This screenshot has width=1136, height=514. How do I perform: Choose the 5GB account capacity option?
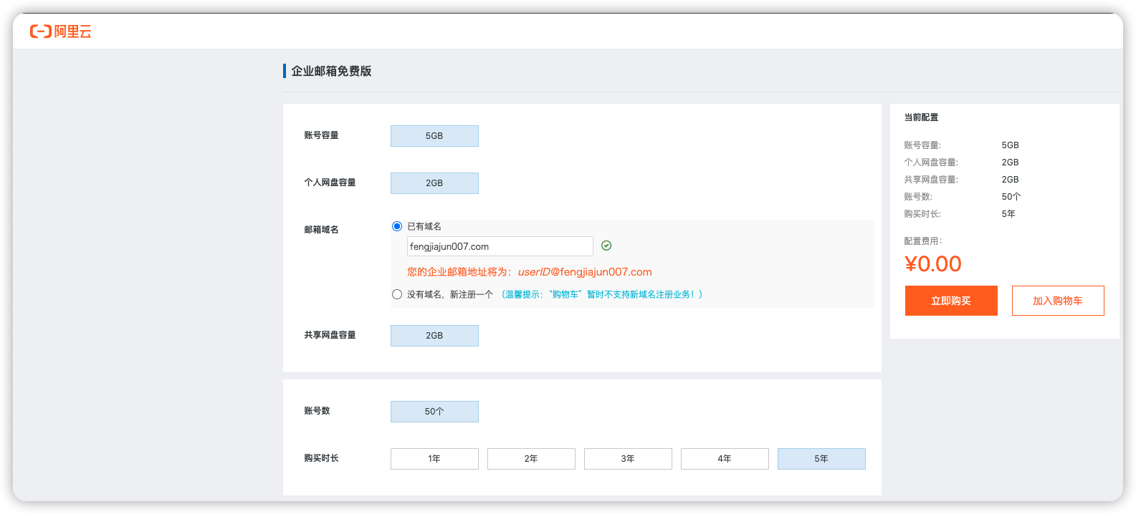click(434, 136)
